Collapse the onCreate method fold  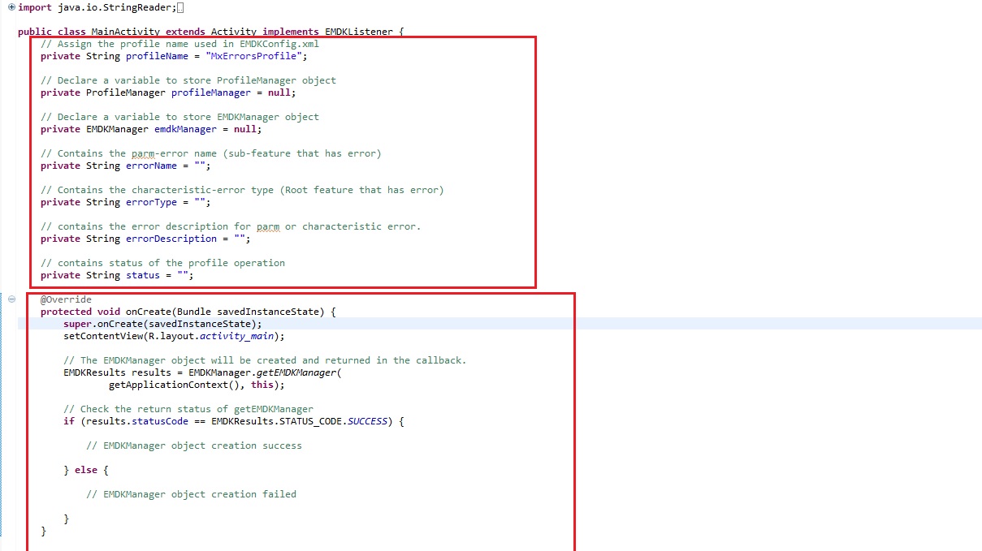[11, 299]
